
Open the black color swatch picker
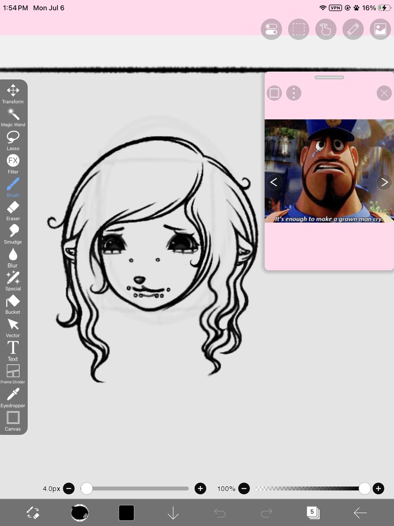(x=127, y=512)
